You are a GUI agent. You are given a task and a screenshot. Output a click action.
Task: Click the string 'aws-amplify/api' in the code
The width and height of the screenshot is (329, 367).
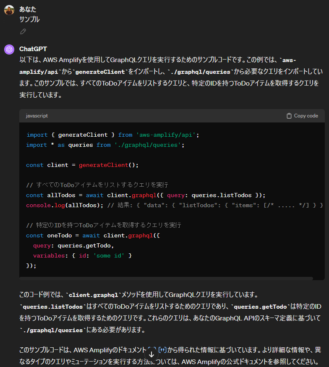point(166,135)
